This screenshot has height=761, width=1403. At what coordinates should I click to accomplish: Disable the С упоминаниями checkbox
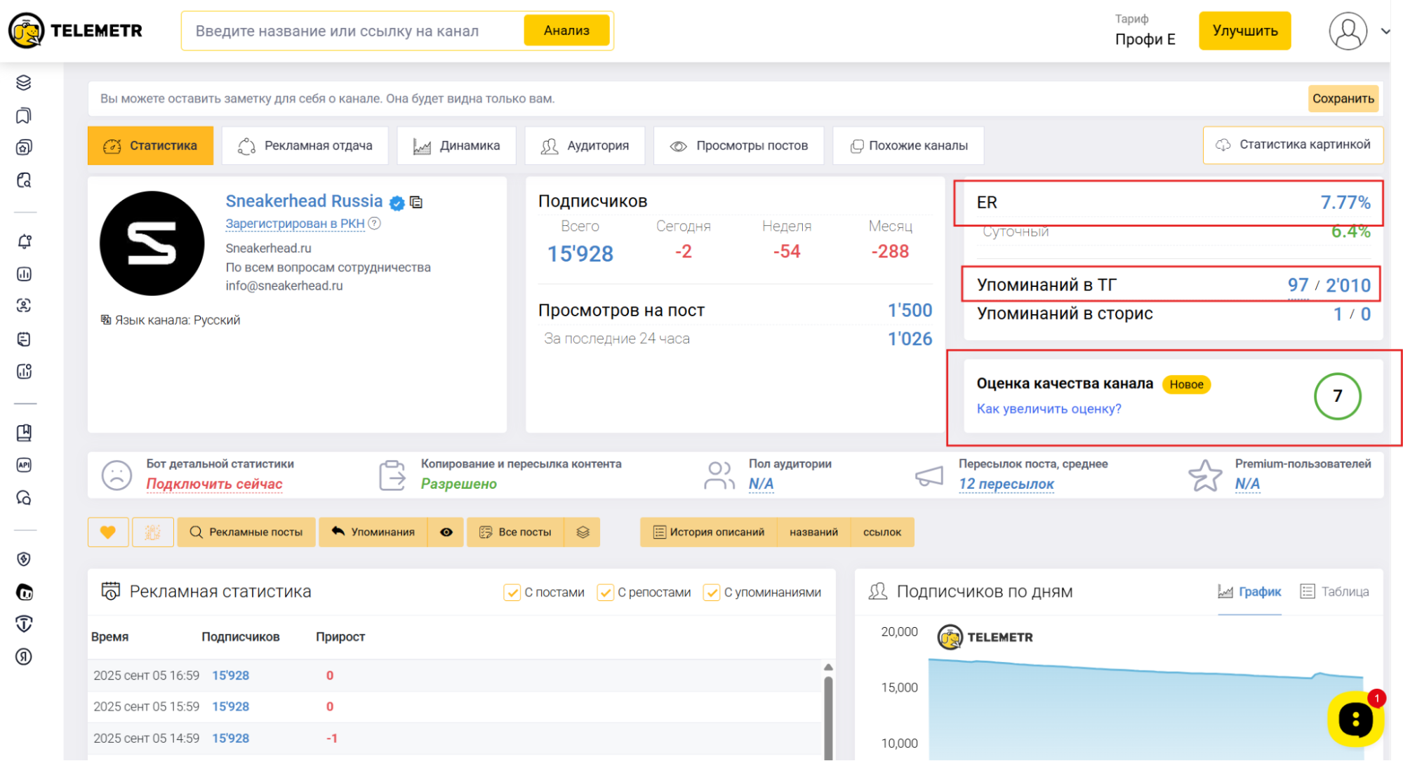click(x=711, y=593)
